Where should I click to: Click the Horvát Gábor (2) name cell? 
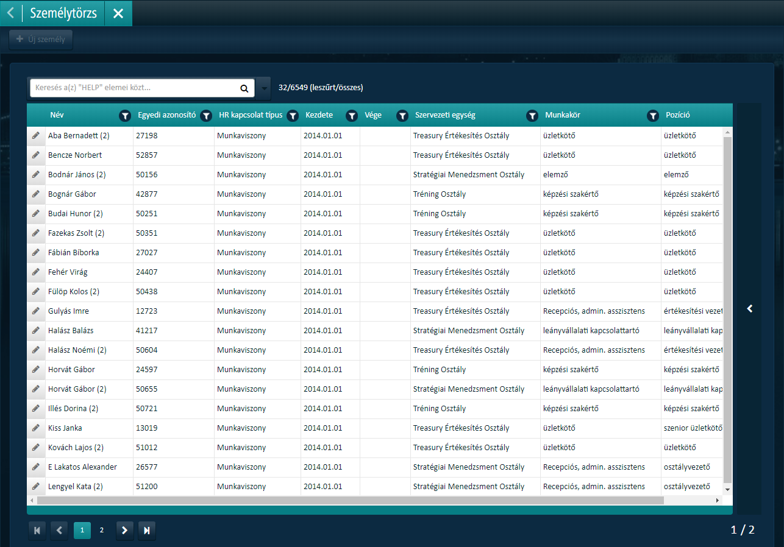(x=89, y=389)
